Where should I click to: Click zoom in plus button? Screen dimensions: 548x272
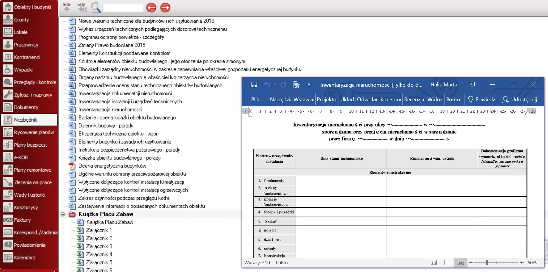522,262
